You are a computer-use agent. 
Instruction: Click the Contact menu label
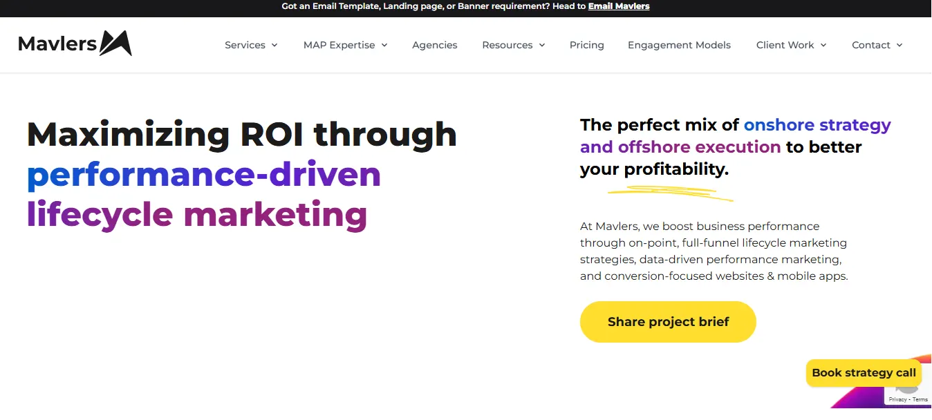[870, 45]
